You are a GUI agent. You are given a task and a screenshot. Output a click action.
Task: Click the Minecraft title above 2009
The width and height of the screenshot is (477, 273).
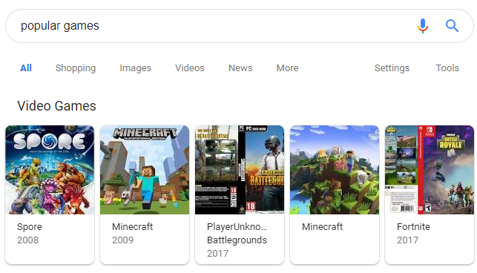click(132, 227)
